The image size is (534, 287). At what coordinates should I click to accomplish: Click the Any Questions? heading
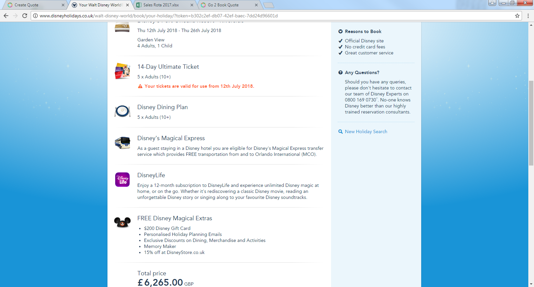tap(362, 72)
